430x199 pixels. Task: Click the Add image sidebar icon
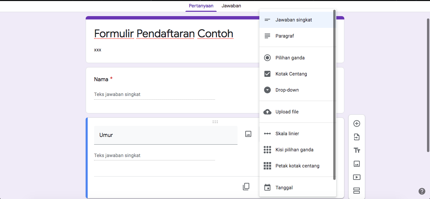tap(357, 164)
